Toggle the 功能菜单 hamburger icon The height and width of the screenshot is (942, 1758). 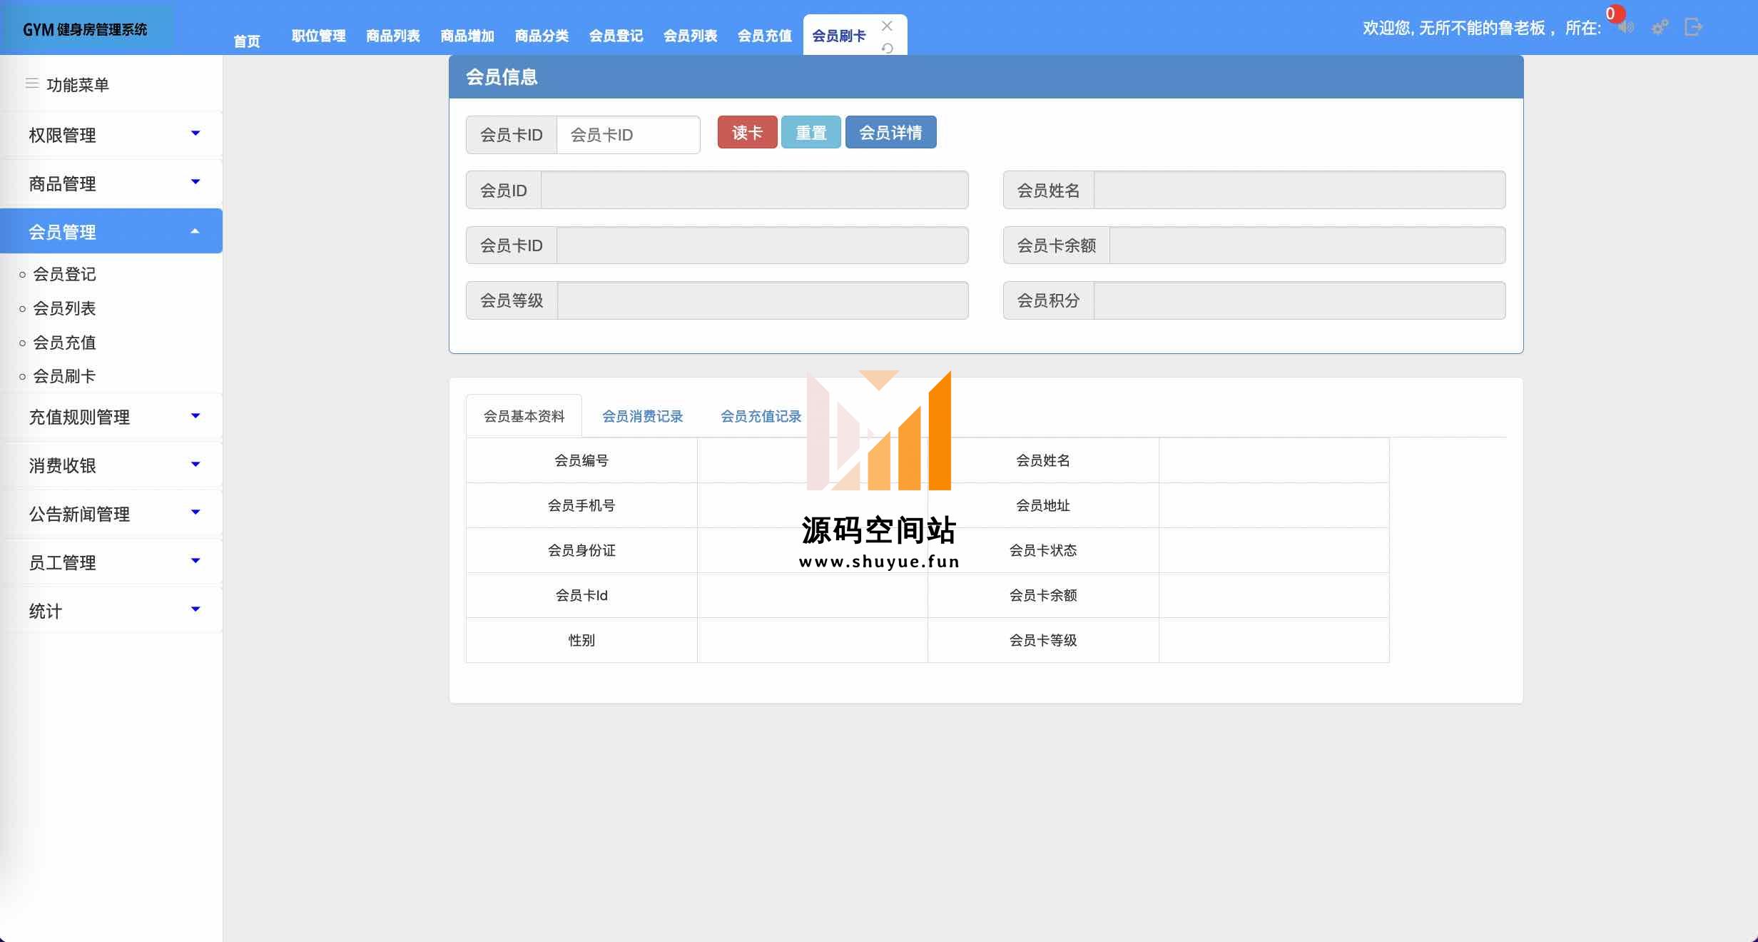click(31, 83)
